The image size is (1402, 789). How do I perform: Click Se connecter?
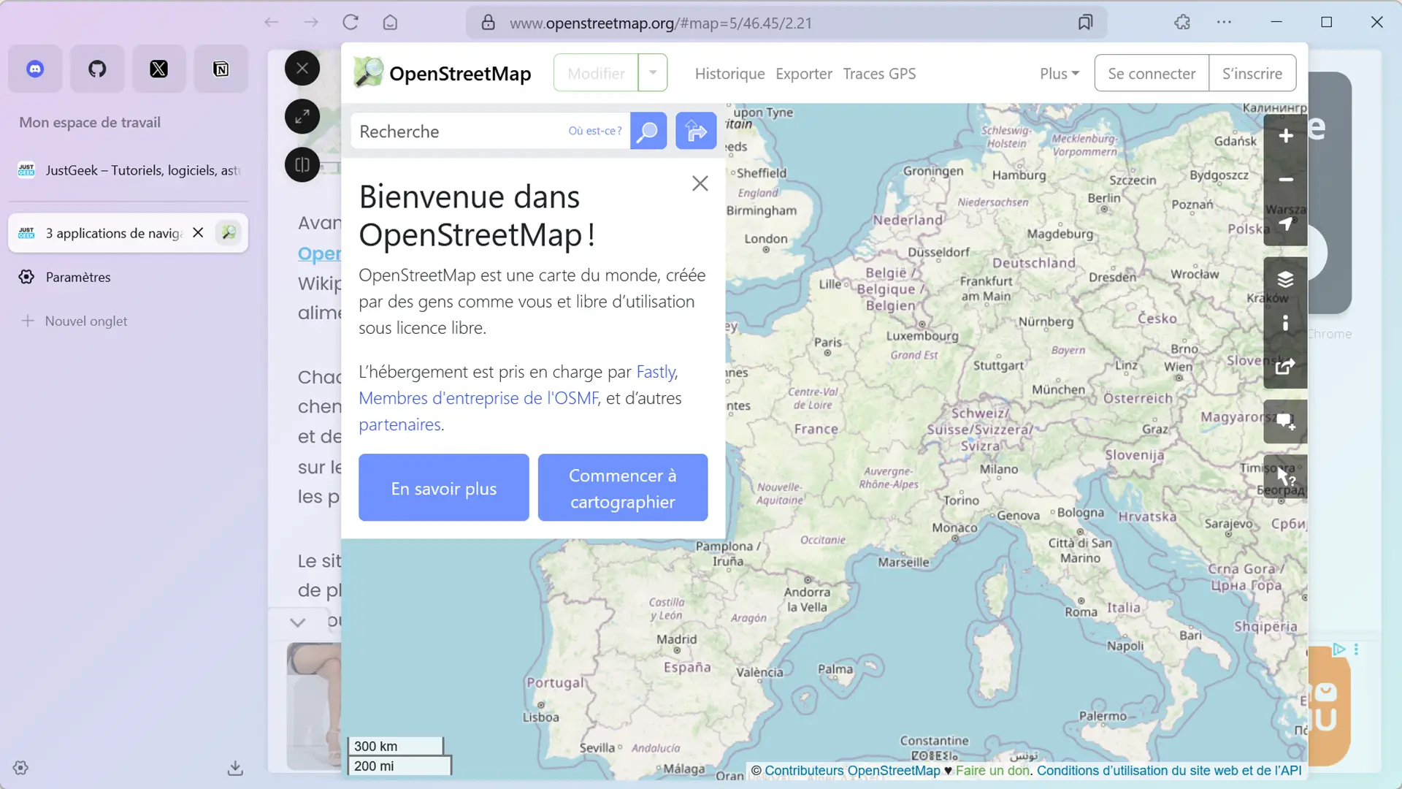pyautogui.click(x=1152, y=73)
